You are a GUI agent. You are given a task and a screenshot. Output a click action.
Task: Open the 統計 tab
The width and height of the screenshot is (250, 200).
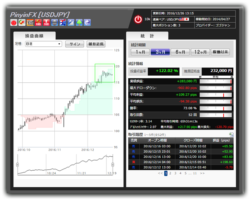[147, 36]
